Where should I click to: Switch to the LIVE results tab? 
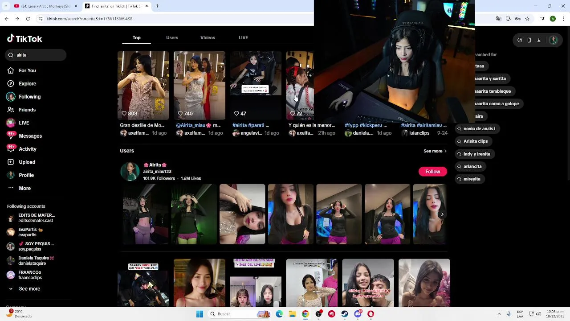(243, 38)
